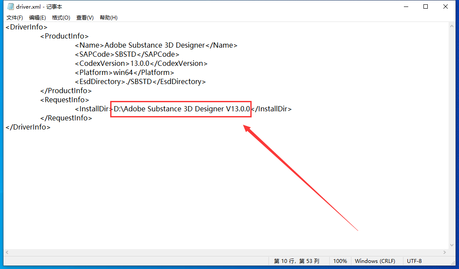459x269 pixels.
Task: Click the </DriverInfo> closing tag
Action: point(28,127)
